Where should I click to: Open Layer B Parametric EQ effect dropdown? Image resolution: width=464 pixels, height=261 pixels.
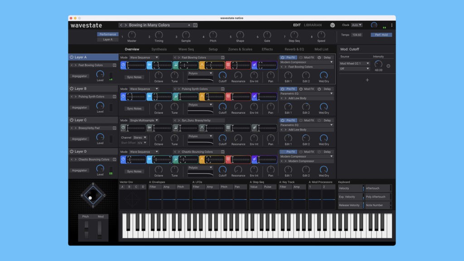307,93
